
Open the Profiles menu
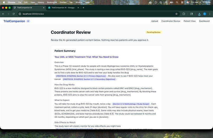(x=63, y=2)
